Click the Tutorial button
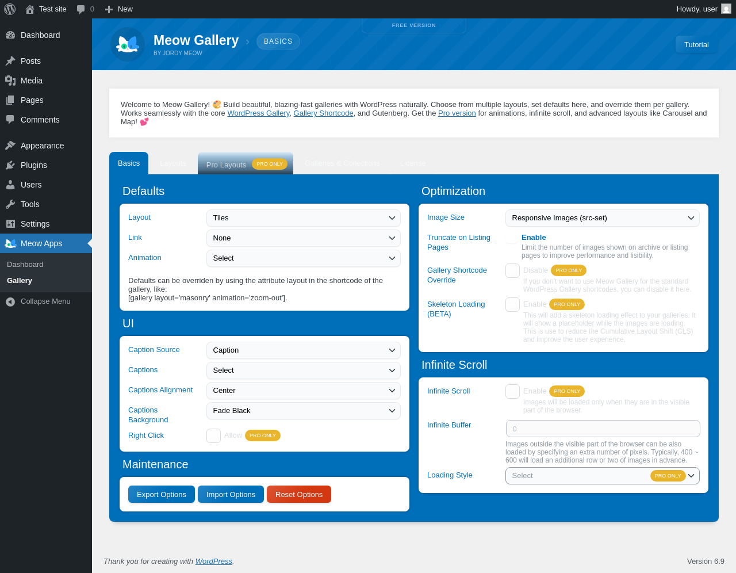Image resolution: width=736 pixels, height=573 pixels. (696, 44)
